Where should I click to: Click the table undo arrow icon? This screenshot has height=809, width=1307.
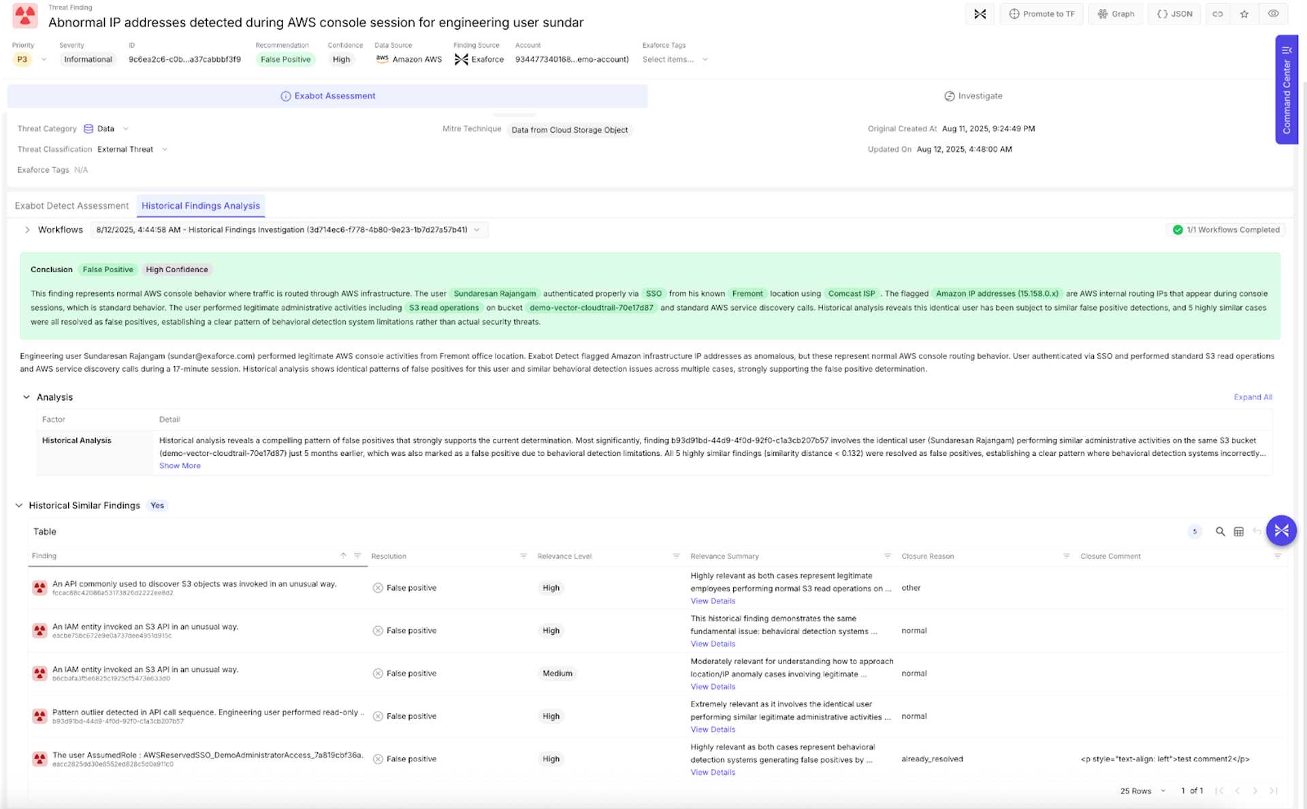coord(1257,531)
